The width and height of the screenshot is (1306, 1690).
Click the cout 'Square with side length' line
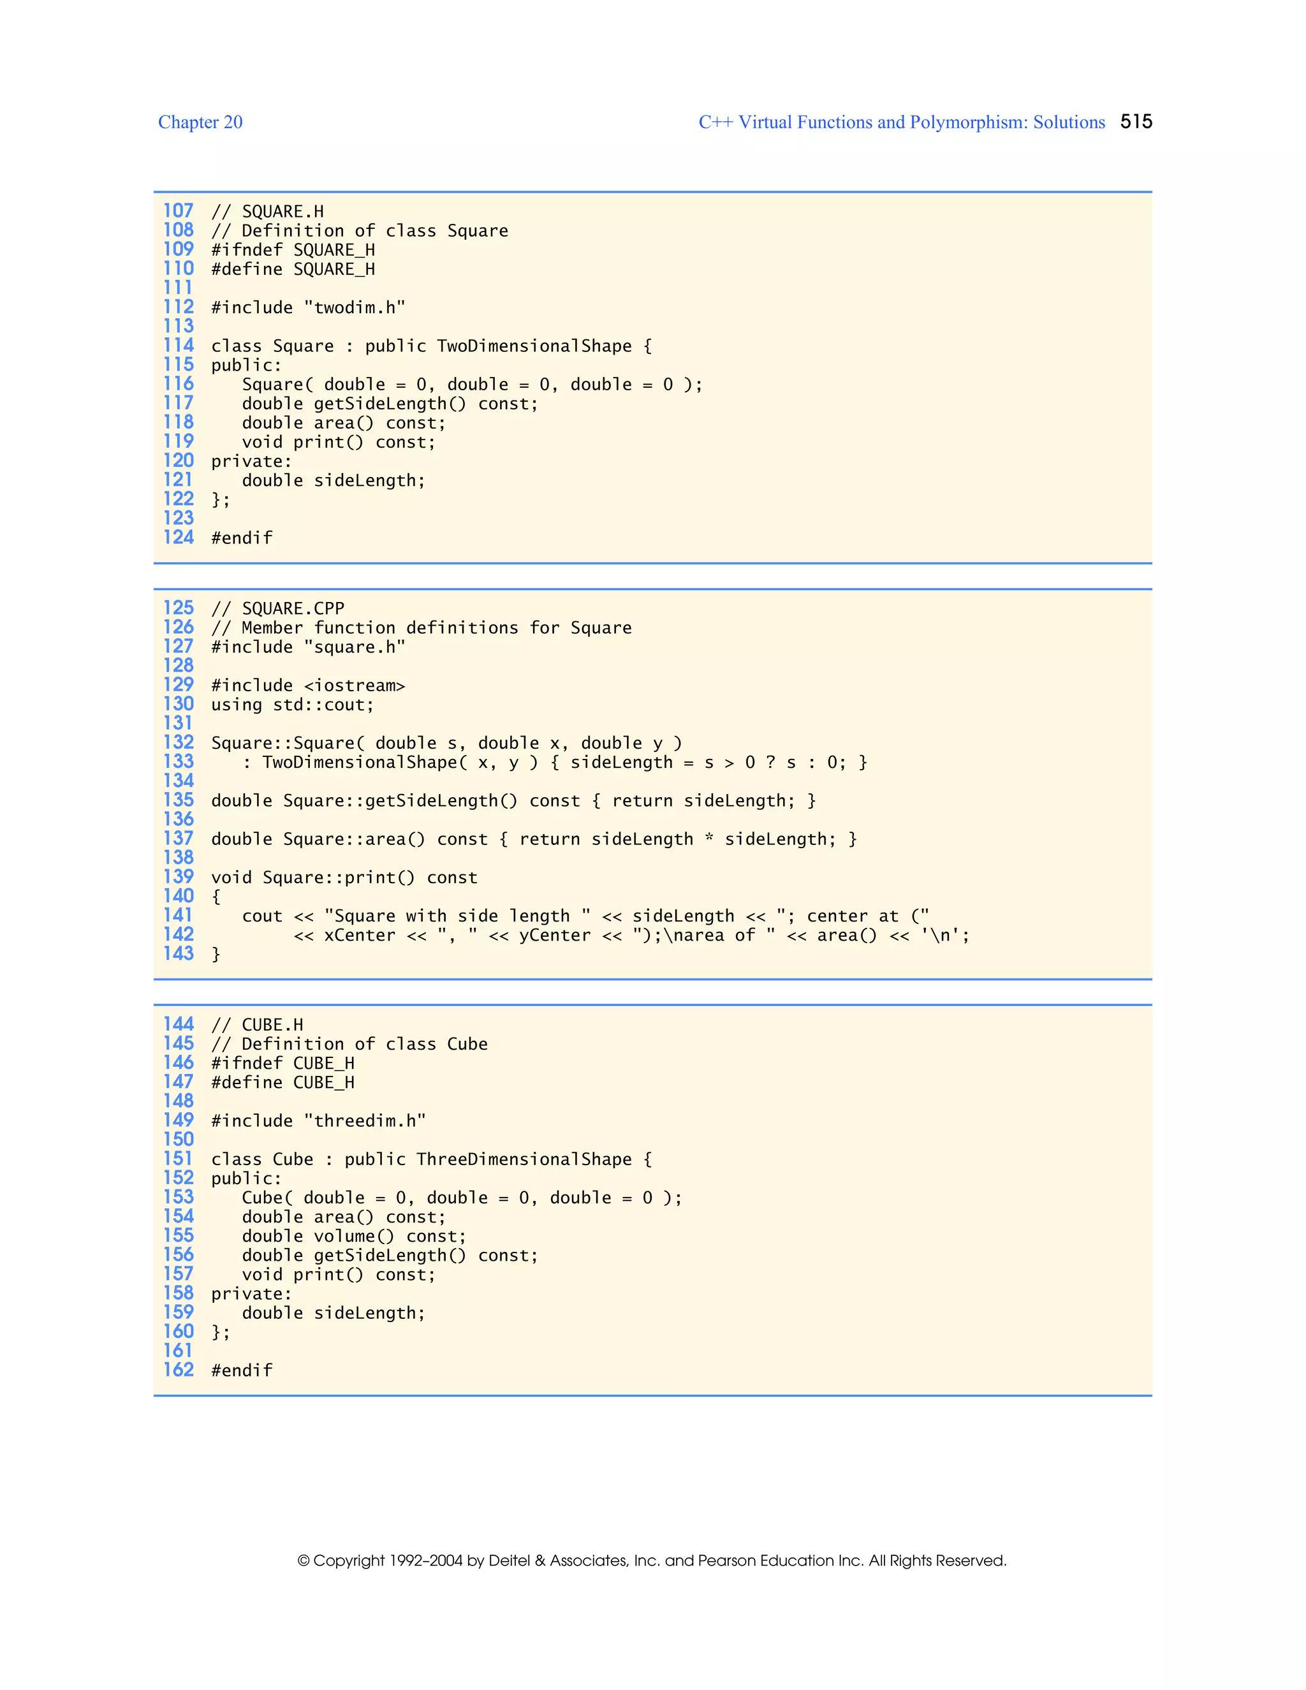point(585,916)
